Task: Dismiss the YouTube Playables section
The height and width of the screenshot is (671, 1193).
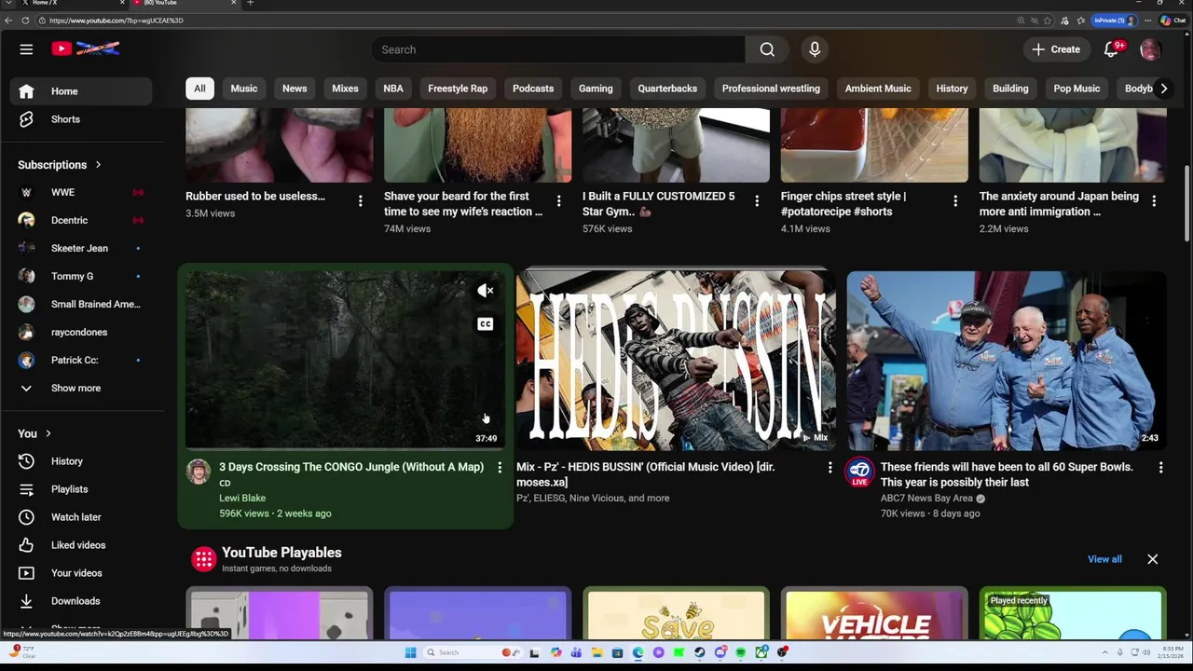Action: [1153, 559]
